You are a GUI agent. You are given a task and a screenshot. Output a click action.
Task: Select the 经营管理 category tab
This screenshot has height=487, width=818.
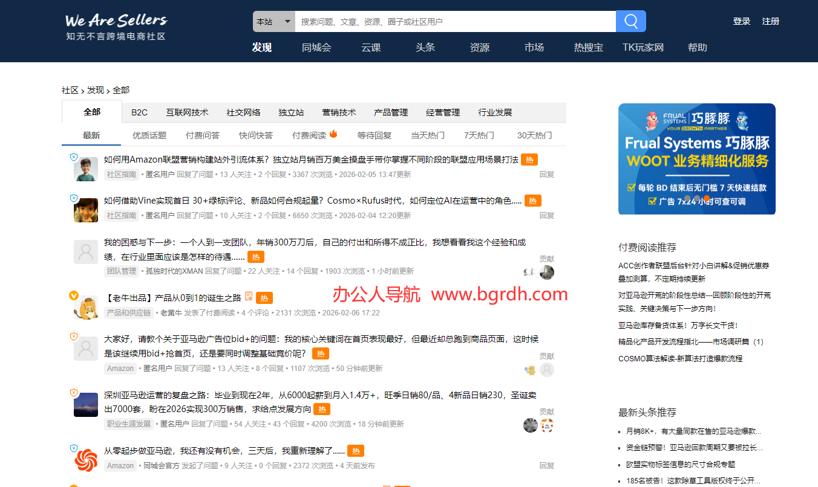443,112
